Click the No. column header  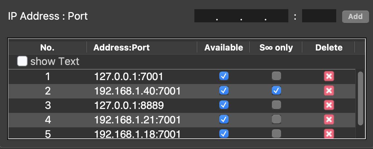point(47,48)
